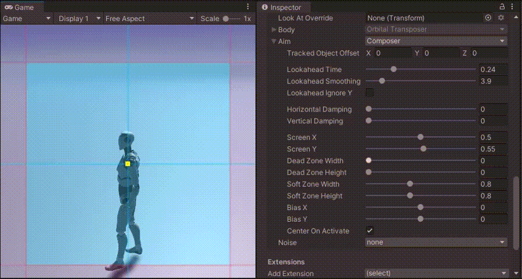Click the Soft Zone Height value field
Viewport: 522px width, 279px height.
(x=493, y=196)
